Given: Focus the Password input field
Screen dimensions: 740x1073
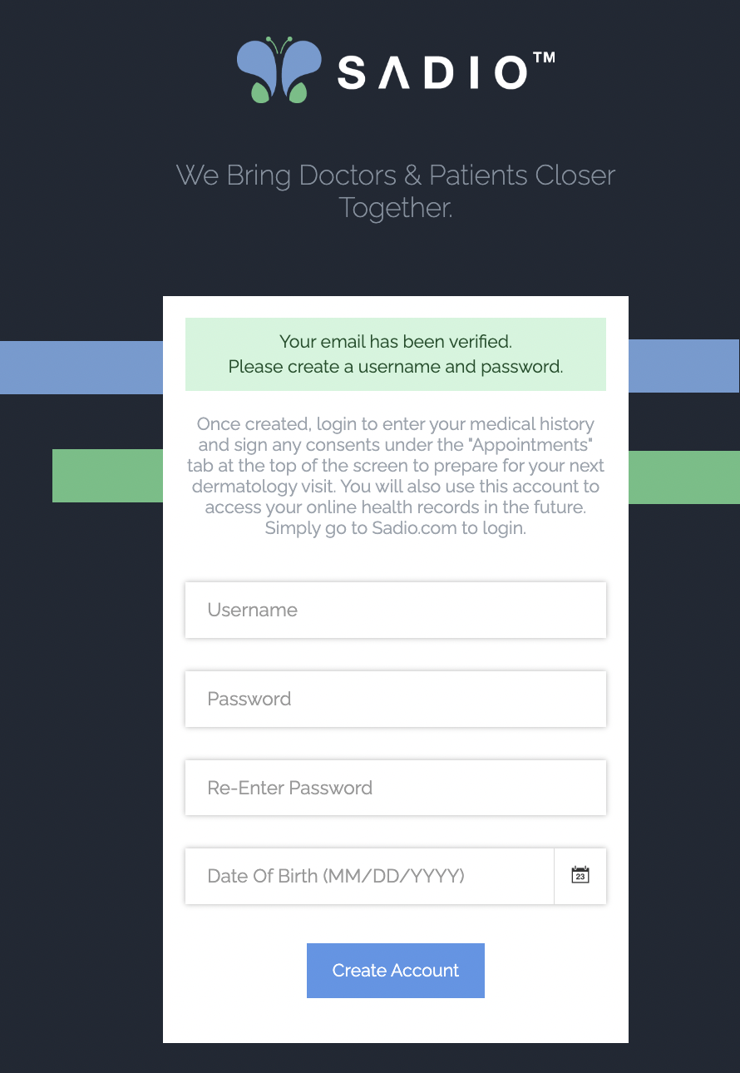Looking at the screenshot, I should [396, 699].
